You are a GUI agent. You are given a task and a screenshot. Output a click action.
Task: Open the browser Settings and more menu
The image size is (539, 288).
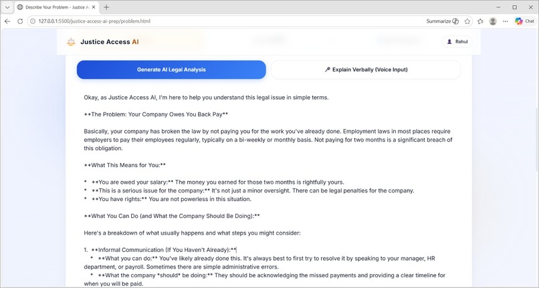point(505,21)
